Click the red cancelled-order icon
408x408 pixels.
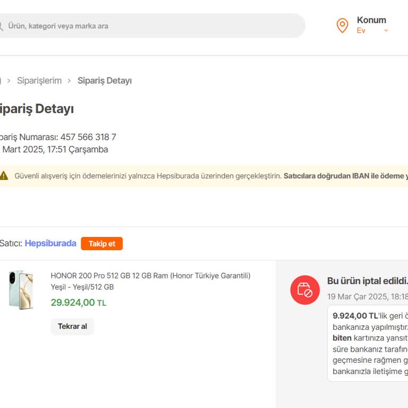pyautogui.click(x=305, y=290)
